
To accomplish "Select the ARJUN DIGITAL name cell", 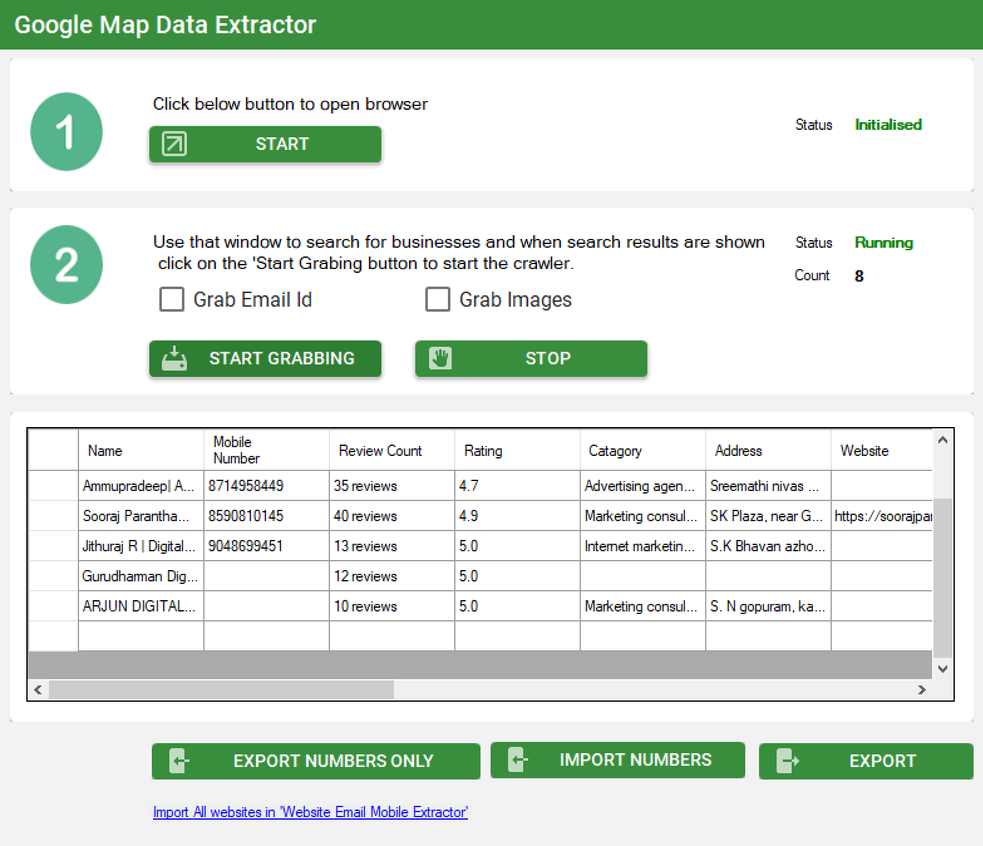I will 141,606.
